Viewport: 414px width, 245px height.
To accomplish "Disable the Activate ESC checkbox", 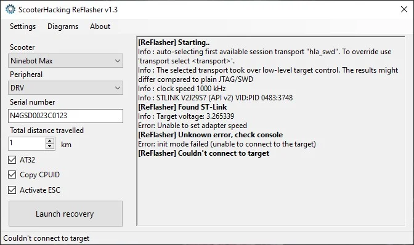I will click(12, 190).
